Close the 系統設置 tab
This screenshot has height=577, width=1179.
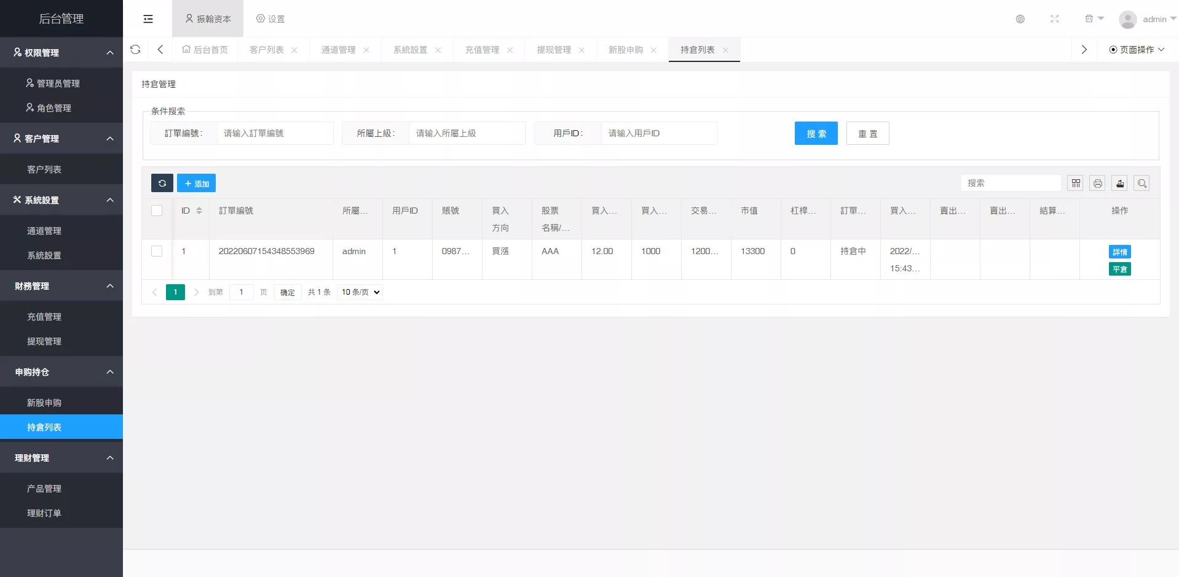tap(438, 50)
